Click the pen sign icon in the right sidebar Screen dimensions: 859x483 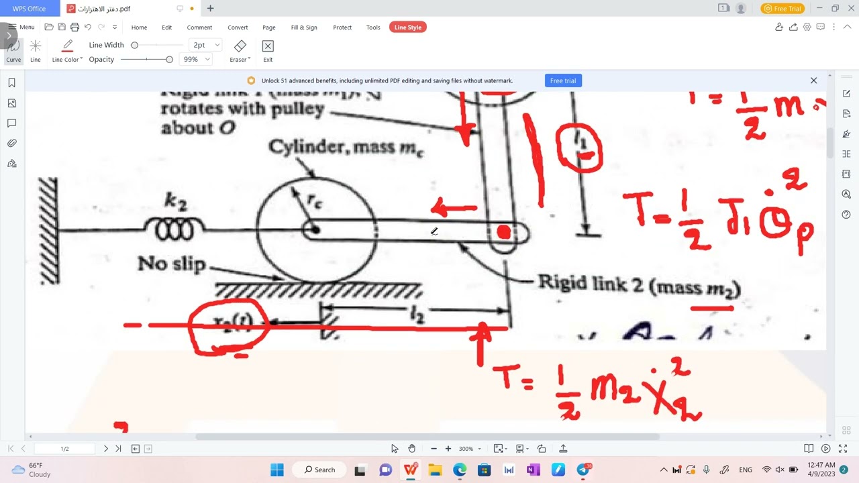[846, 133]
